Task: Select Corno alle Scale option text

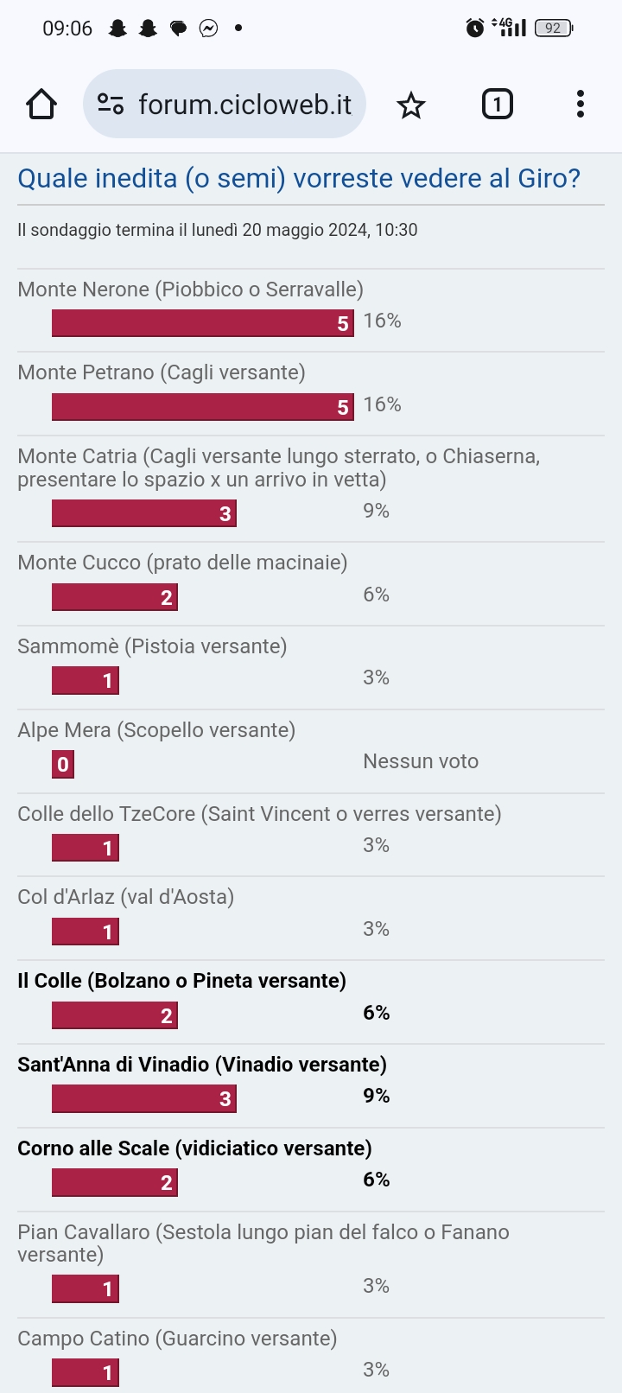Action: tap(194, 1148)
